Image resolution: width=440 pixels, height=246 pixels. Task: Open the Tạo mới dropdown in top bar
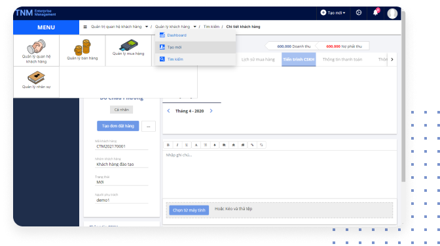click(333, 12)
